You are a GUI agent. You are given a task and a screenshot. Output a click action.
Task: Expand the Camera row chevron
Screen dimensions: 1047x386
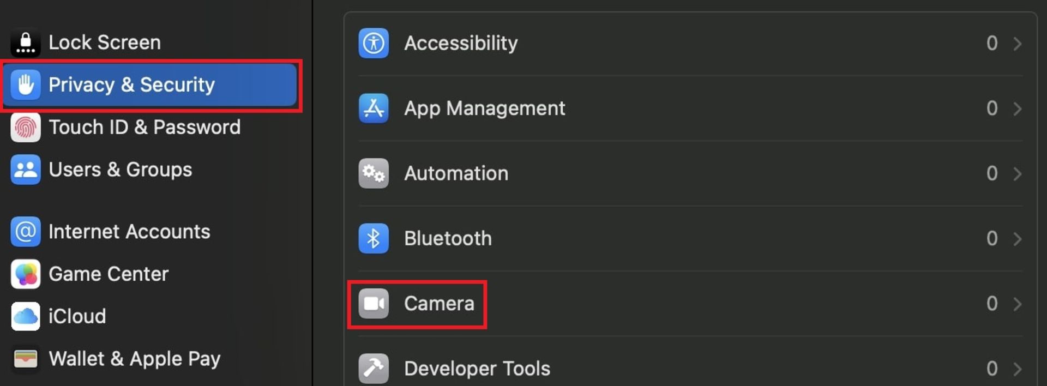click(1017, 304)
